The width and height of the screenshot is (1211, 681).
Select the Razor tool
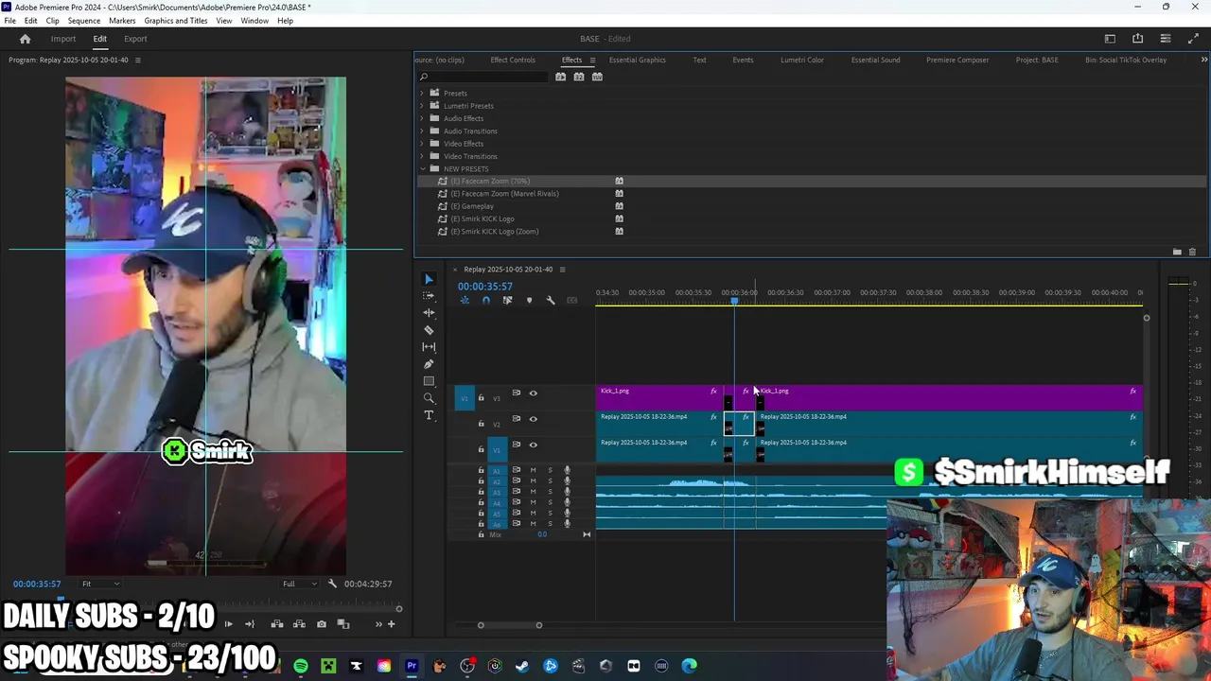click(429, 330)
